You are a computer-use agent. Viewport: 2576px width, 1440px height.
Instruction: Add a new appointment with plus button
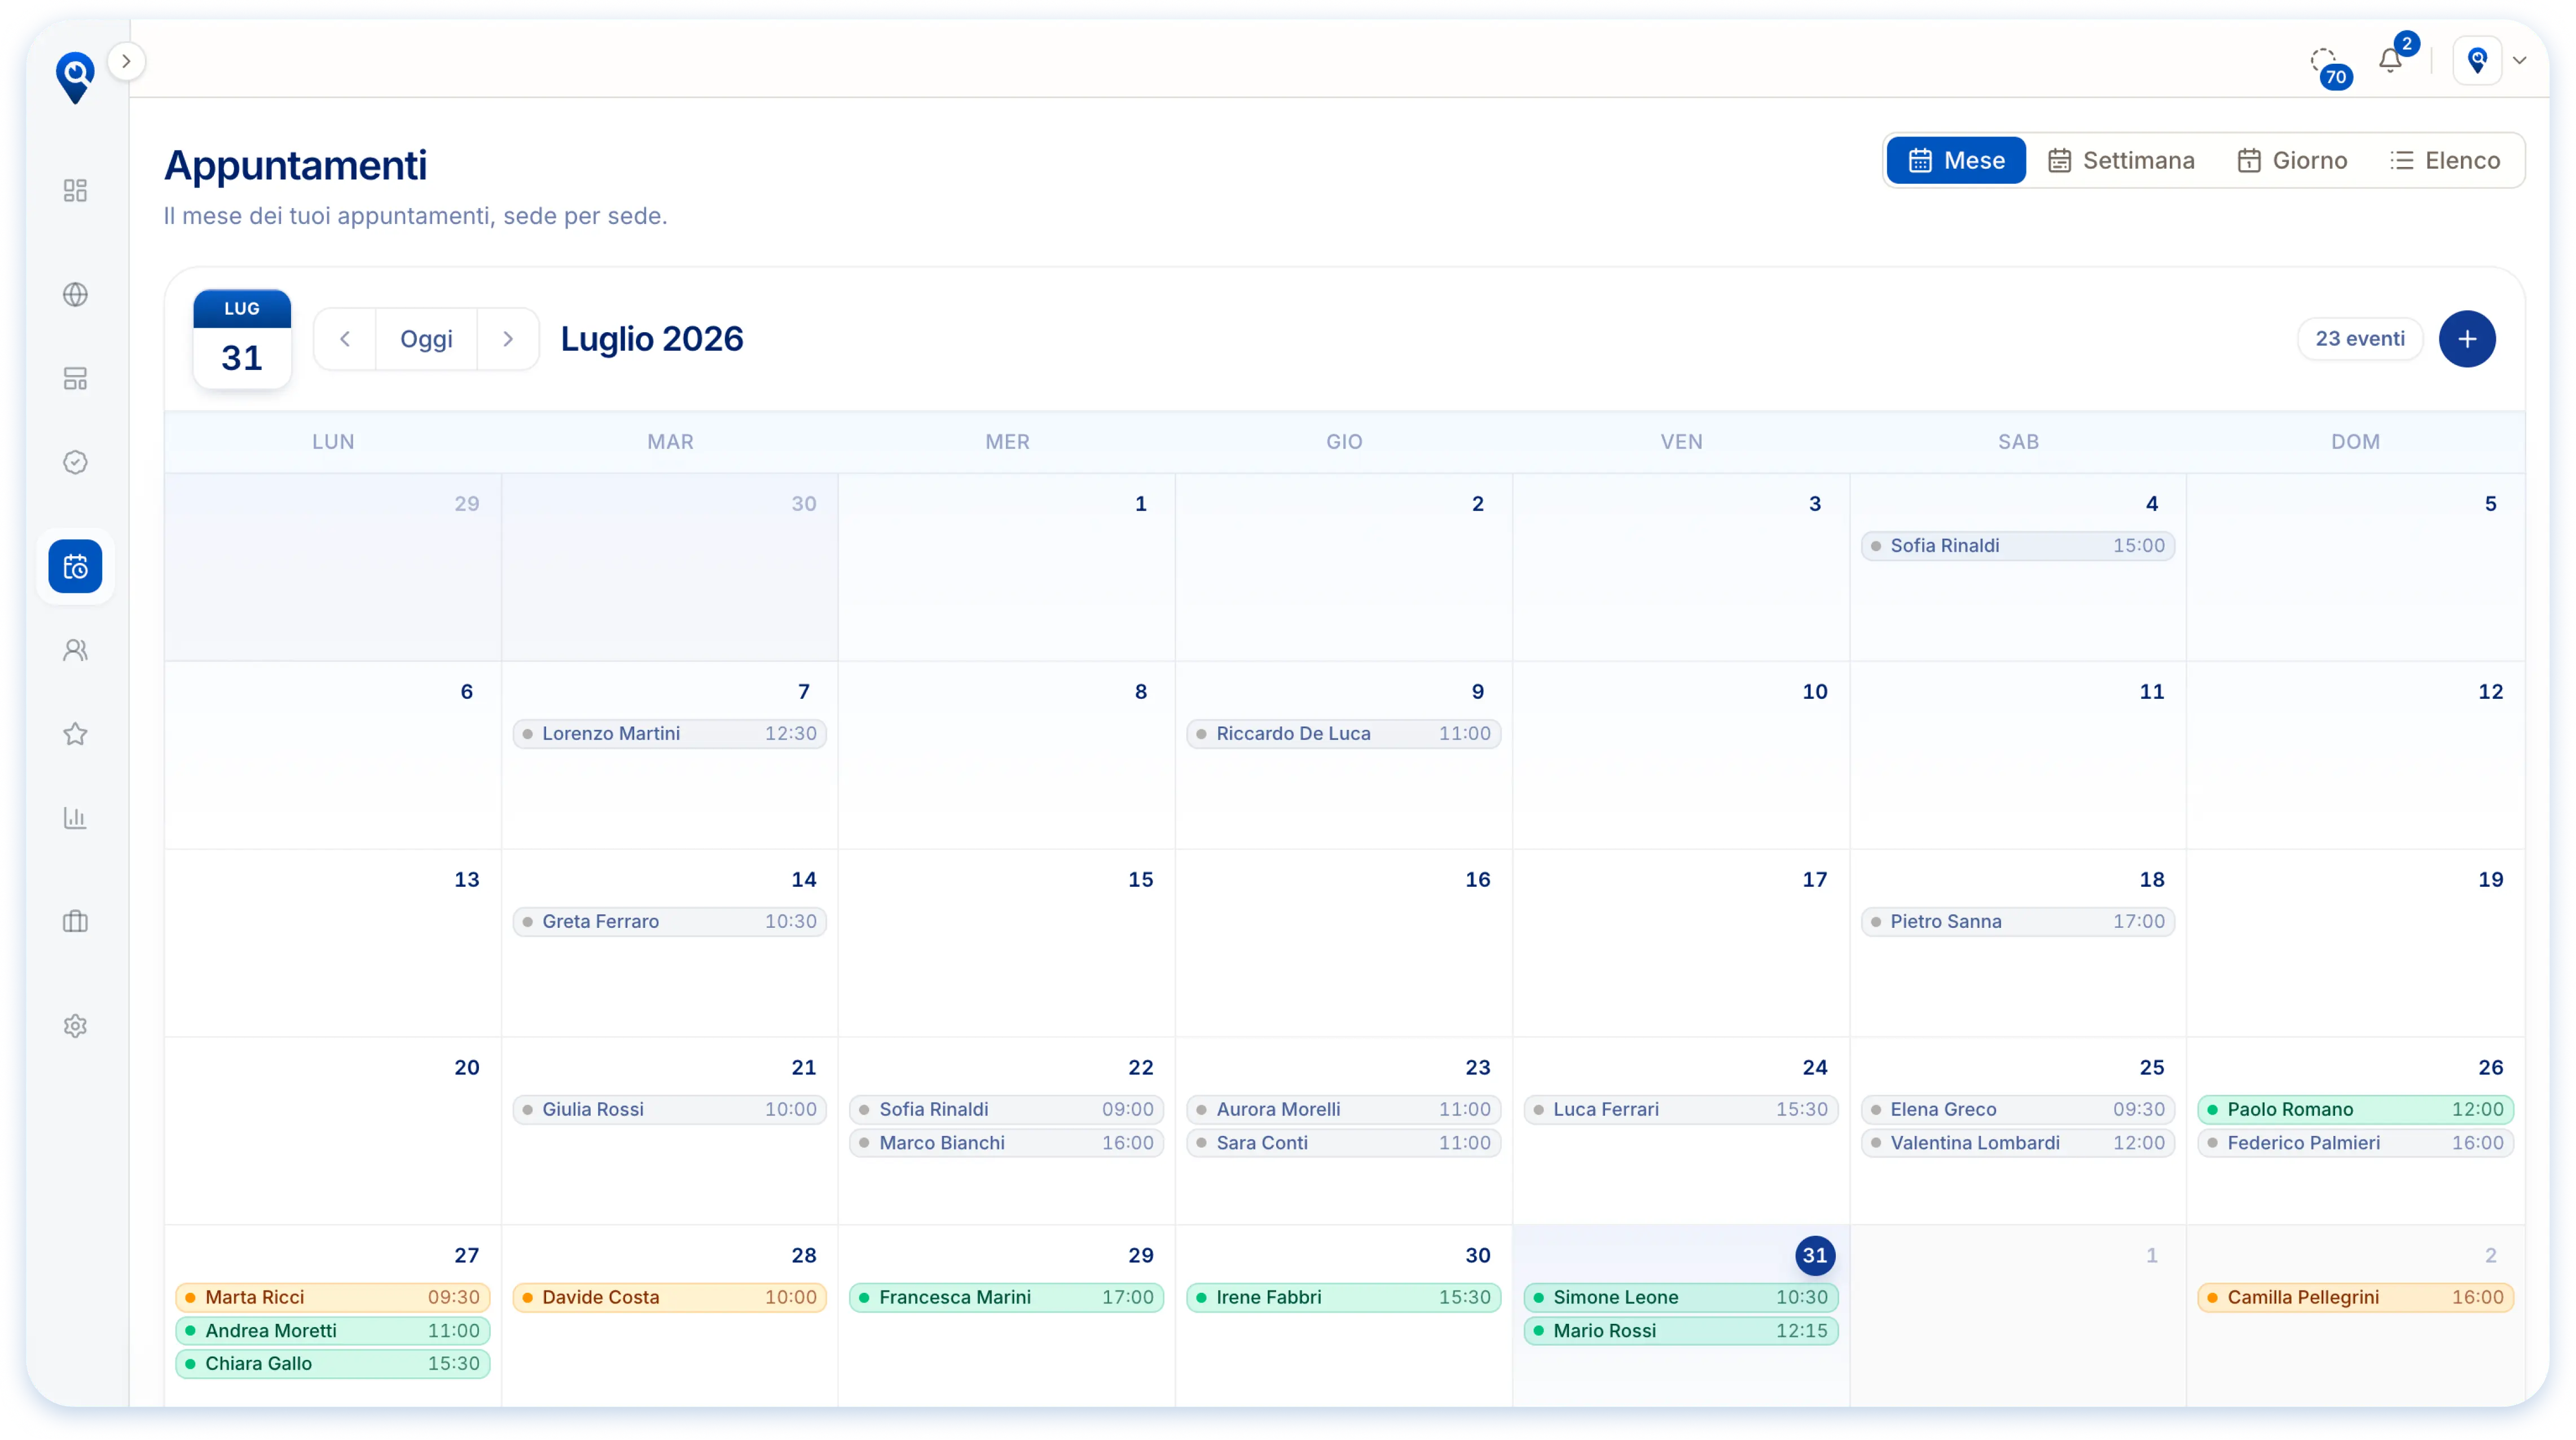coord(2467,339)
